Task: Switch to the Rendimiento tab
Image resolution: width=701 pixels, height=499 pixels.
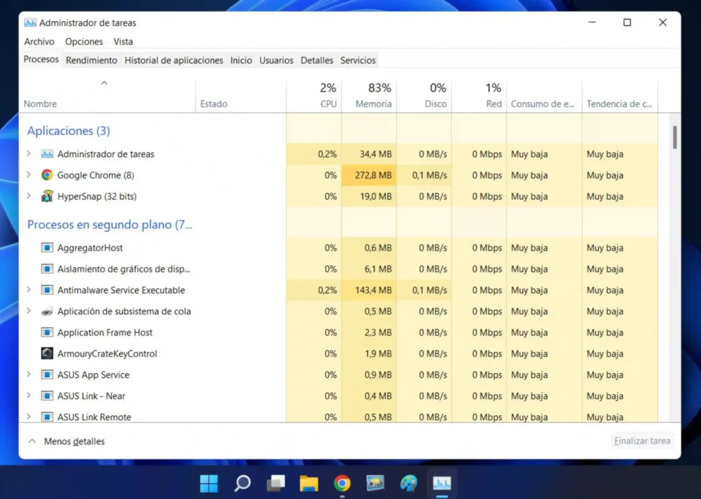Action: 92,60
